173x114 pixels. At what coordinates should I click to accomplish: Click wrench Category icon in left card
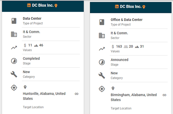click(x=14, y=74)
